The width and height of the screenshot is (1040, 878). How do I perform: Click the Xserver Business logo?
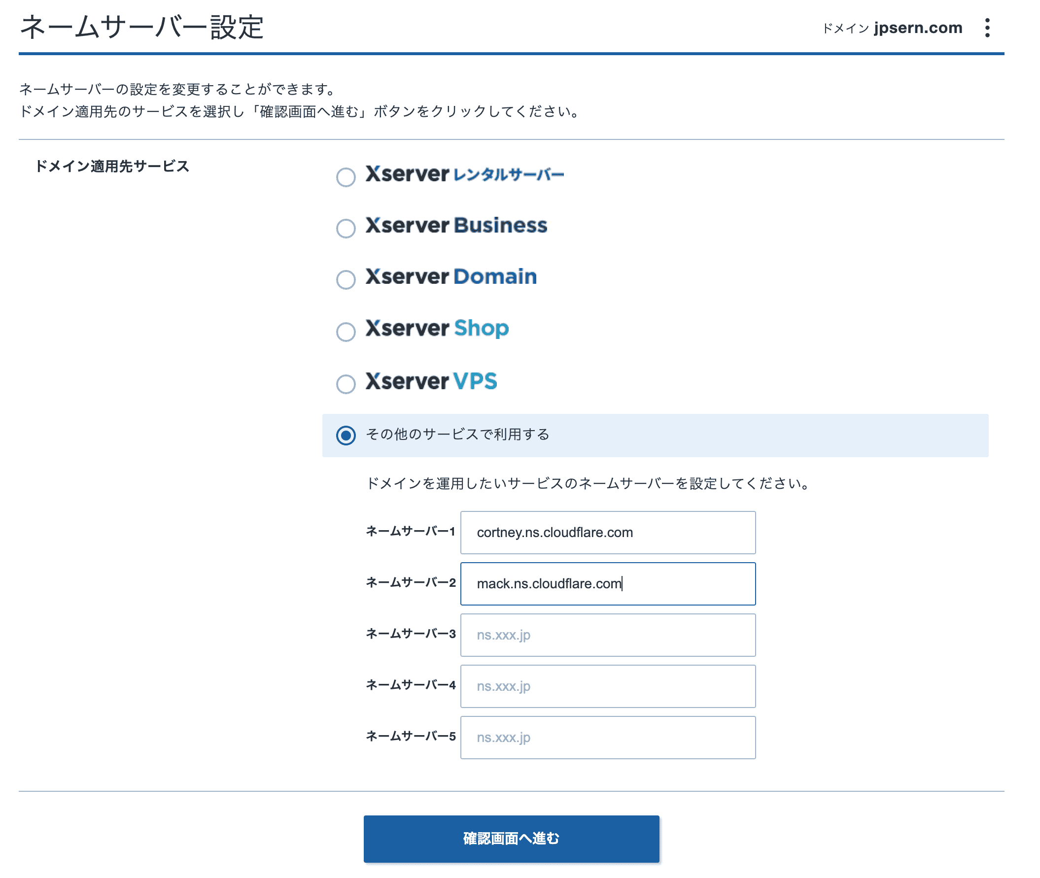[455, 227]
